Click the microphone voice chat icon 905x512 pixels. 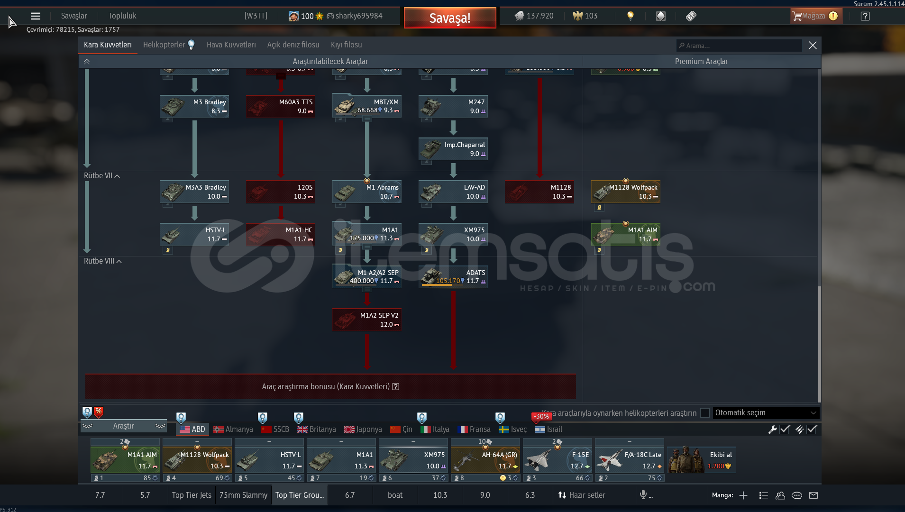click(643, 495)
